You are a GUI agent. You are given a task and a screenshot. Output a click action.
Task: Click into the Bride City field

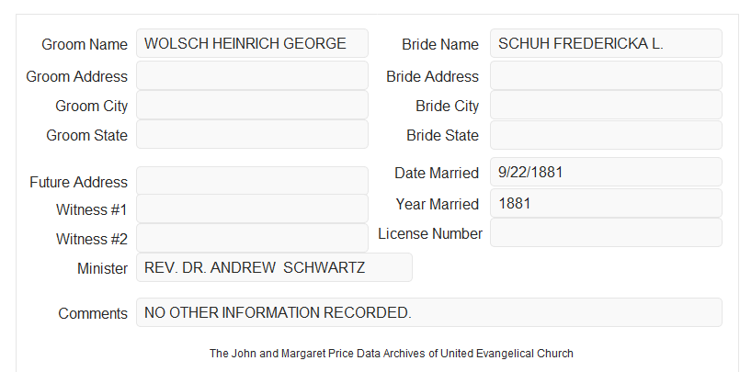(x=606, y=105)
